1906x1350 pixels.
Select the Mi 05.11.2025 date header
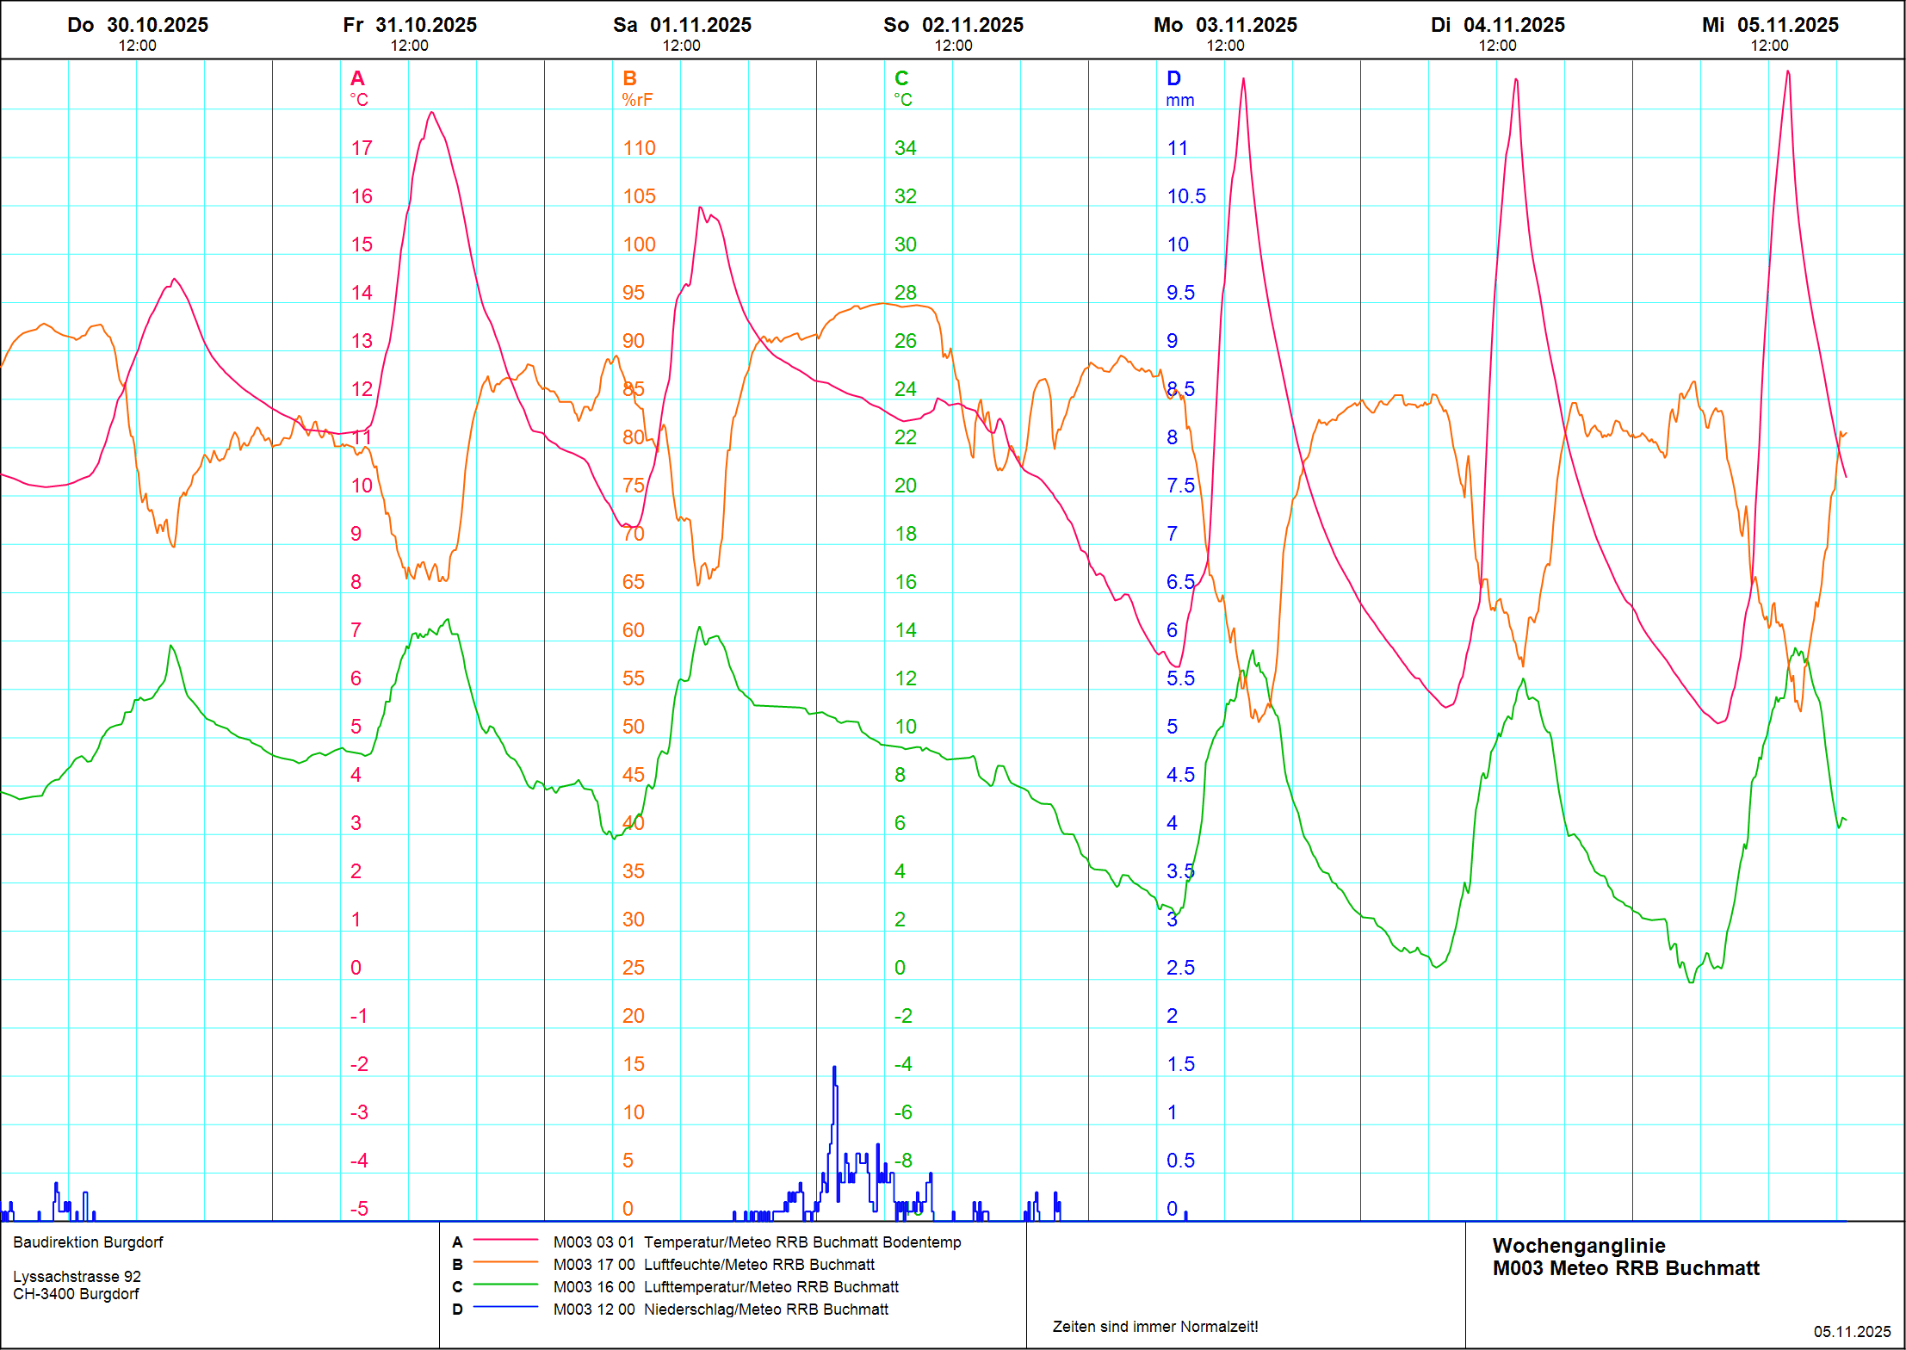(1769, 25)
